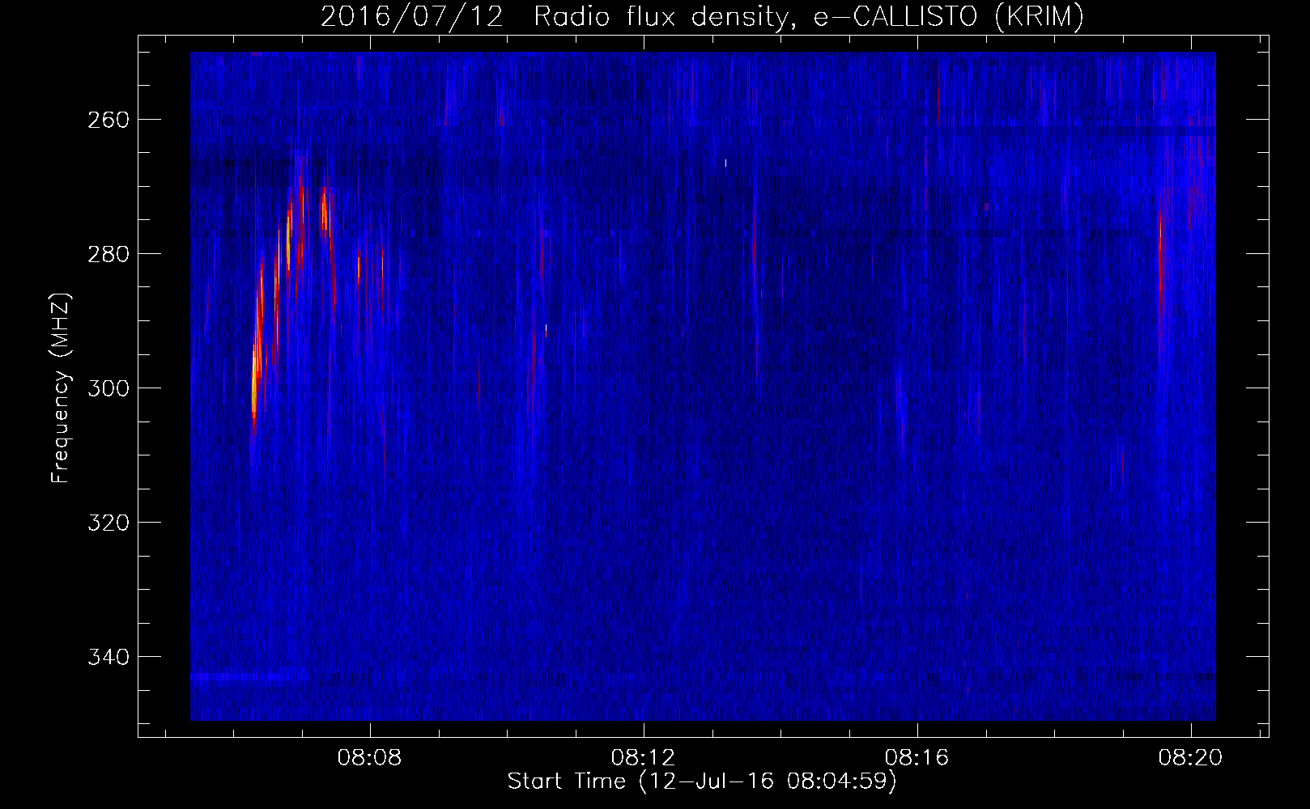Screen dimensions: 1310x809
Task: Click the Start Time axis label
Action: [x=702, y=781]
